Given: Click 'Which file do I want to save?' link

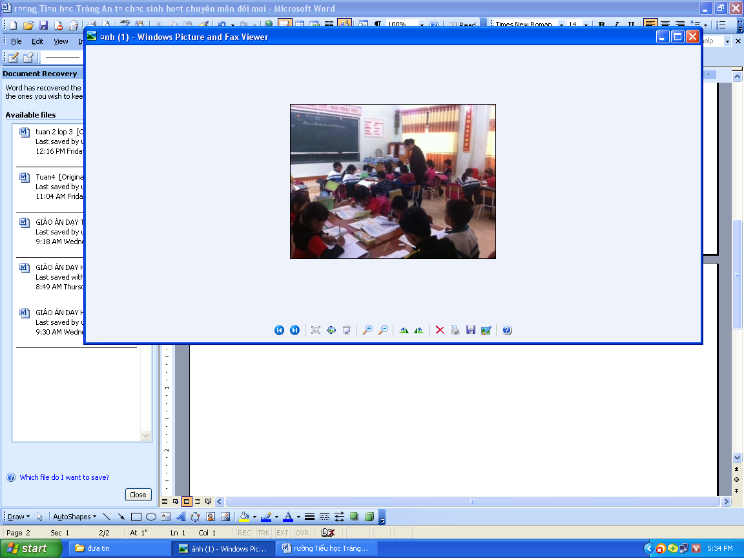Looking at the screenshot, I should point(64,477).
